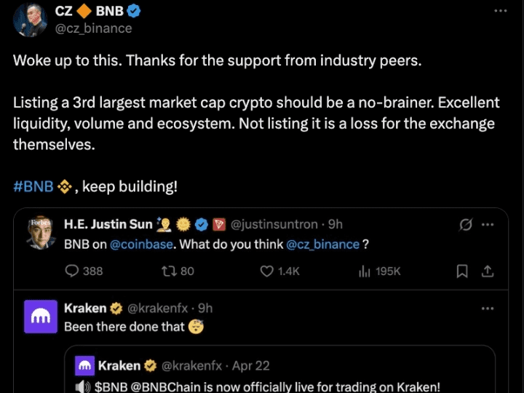Click the Grok icon on Justin Sun's tweet
The height and width of the screenshot is (393, 524).
coord(467,224)
